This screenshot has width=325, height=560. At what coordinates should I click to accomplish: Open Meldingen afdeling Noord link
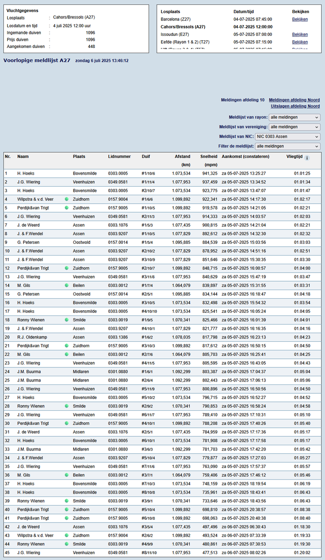pos(294,99)
